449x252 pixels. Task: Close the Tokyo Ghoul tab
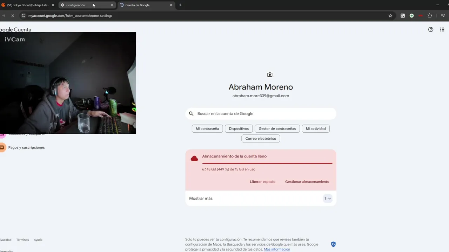click(53, 5)
